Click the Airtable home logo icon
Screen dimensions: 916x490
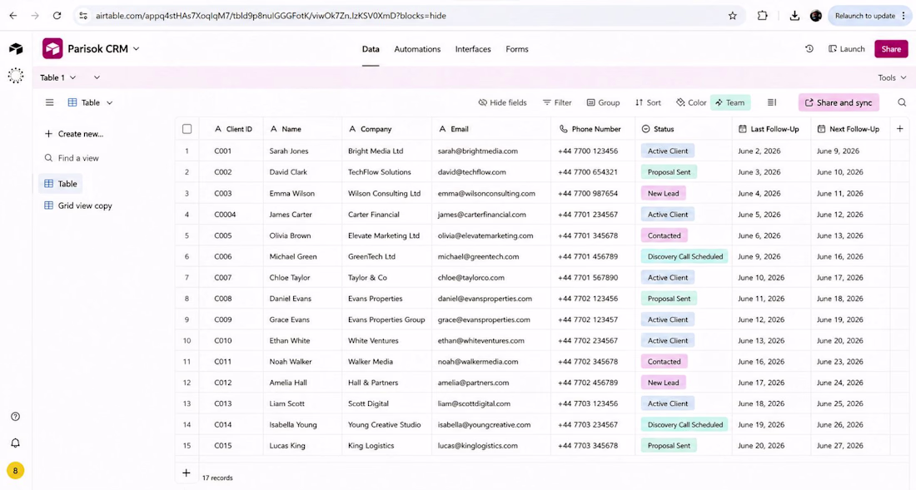[16, 49]
